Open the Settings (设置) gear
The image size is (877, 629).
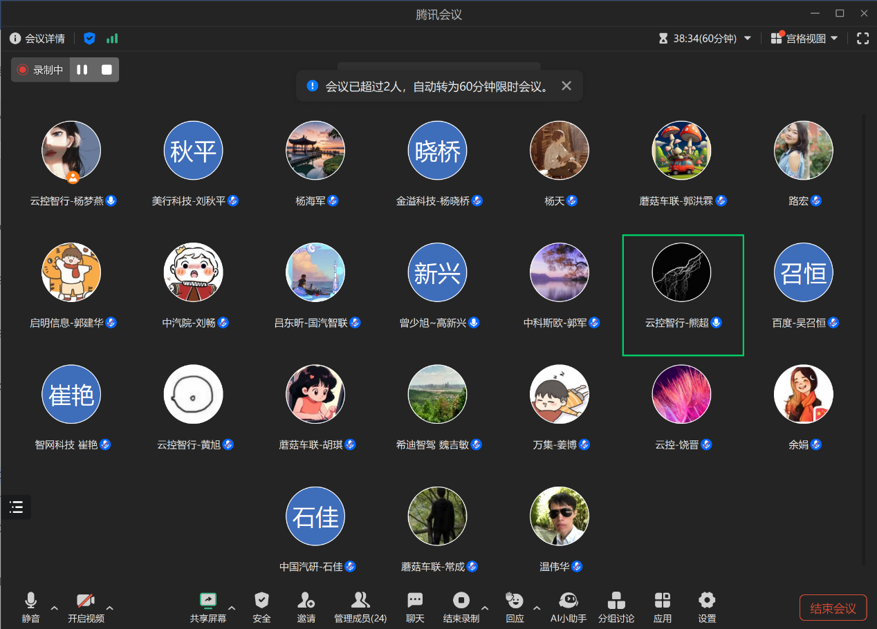(707, 601)
